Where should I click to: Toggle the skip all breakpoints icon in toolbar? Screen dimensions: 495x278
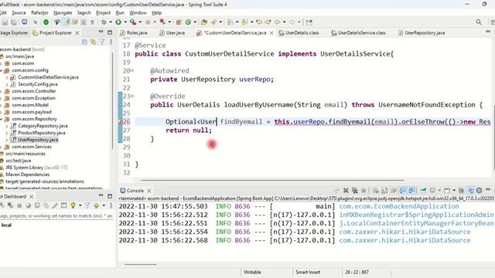[36, 22]
